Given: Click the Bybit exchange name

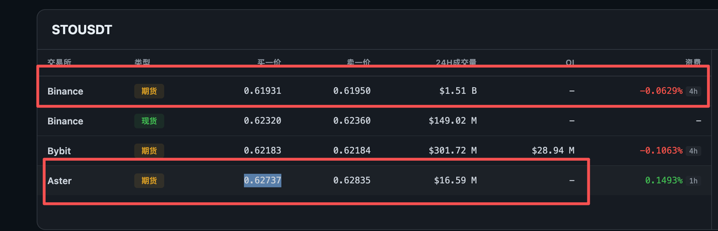Looking at the screenshot, I should pyautogui.click(x=59, y=151).
